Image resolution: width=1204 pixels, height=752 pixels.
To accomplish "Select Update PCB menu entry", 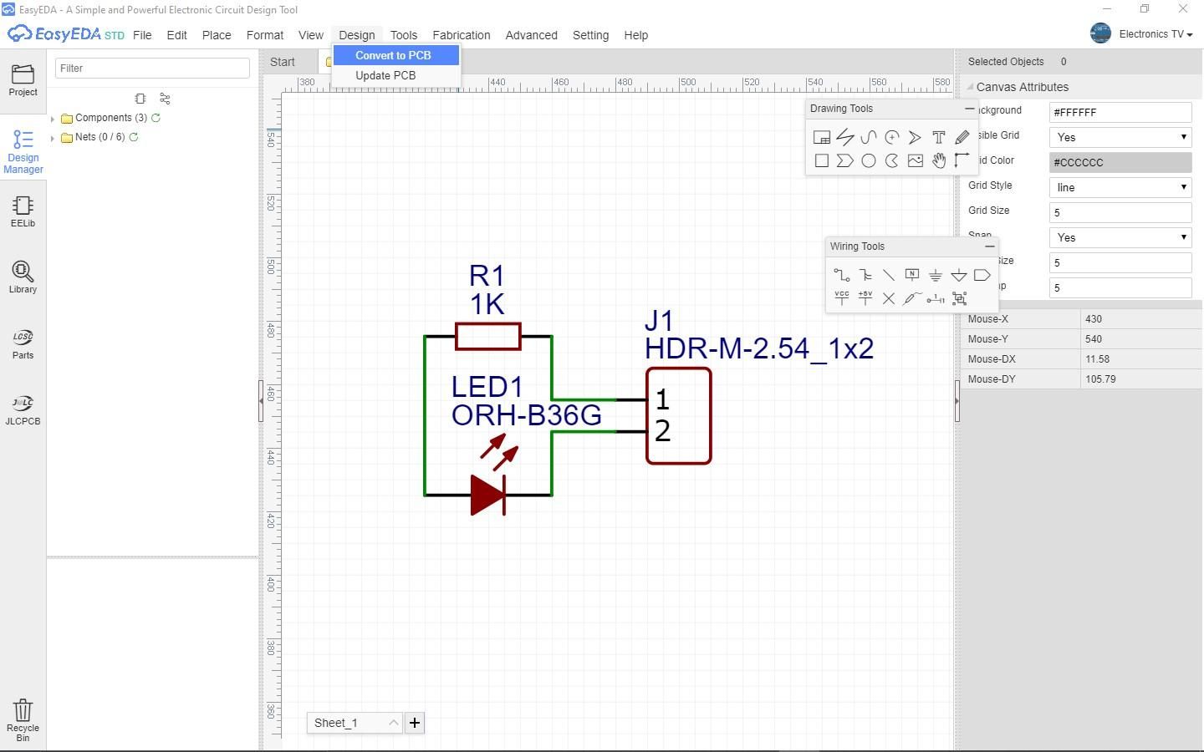I will click(x=385, y=75).
